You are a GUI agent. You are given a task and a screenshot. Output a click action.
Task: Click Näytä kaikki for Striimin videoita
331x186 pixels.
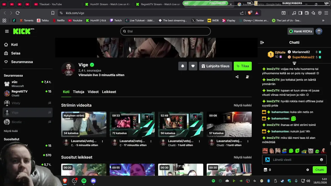[x=243, y=105]
